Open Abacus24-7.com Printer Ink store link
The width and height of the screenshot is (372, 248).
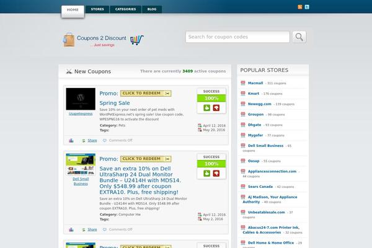coord(271,230)
